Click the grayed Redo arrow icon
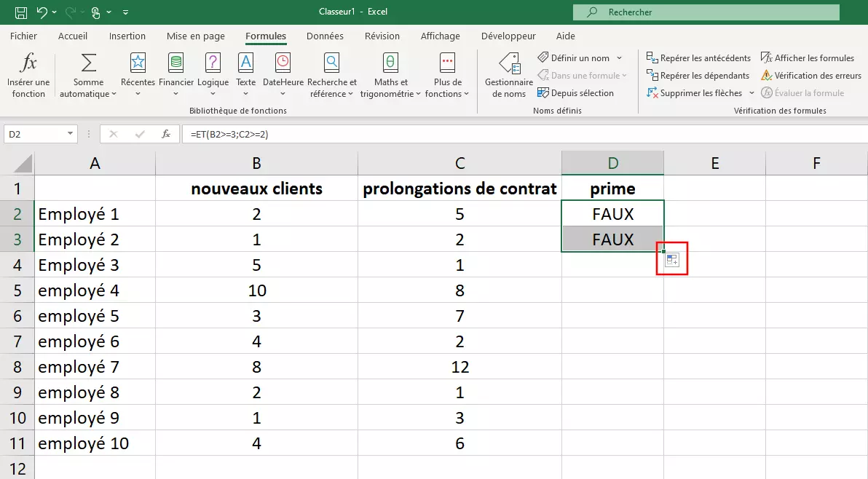Viewport: 868px width, 479px height. pos(71,12)
